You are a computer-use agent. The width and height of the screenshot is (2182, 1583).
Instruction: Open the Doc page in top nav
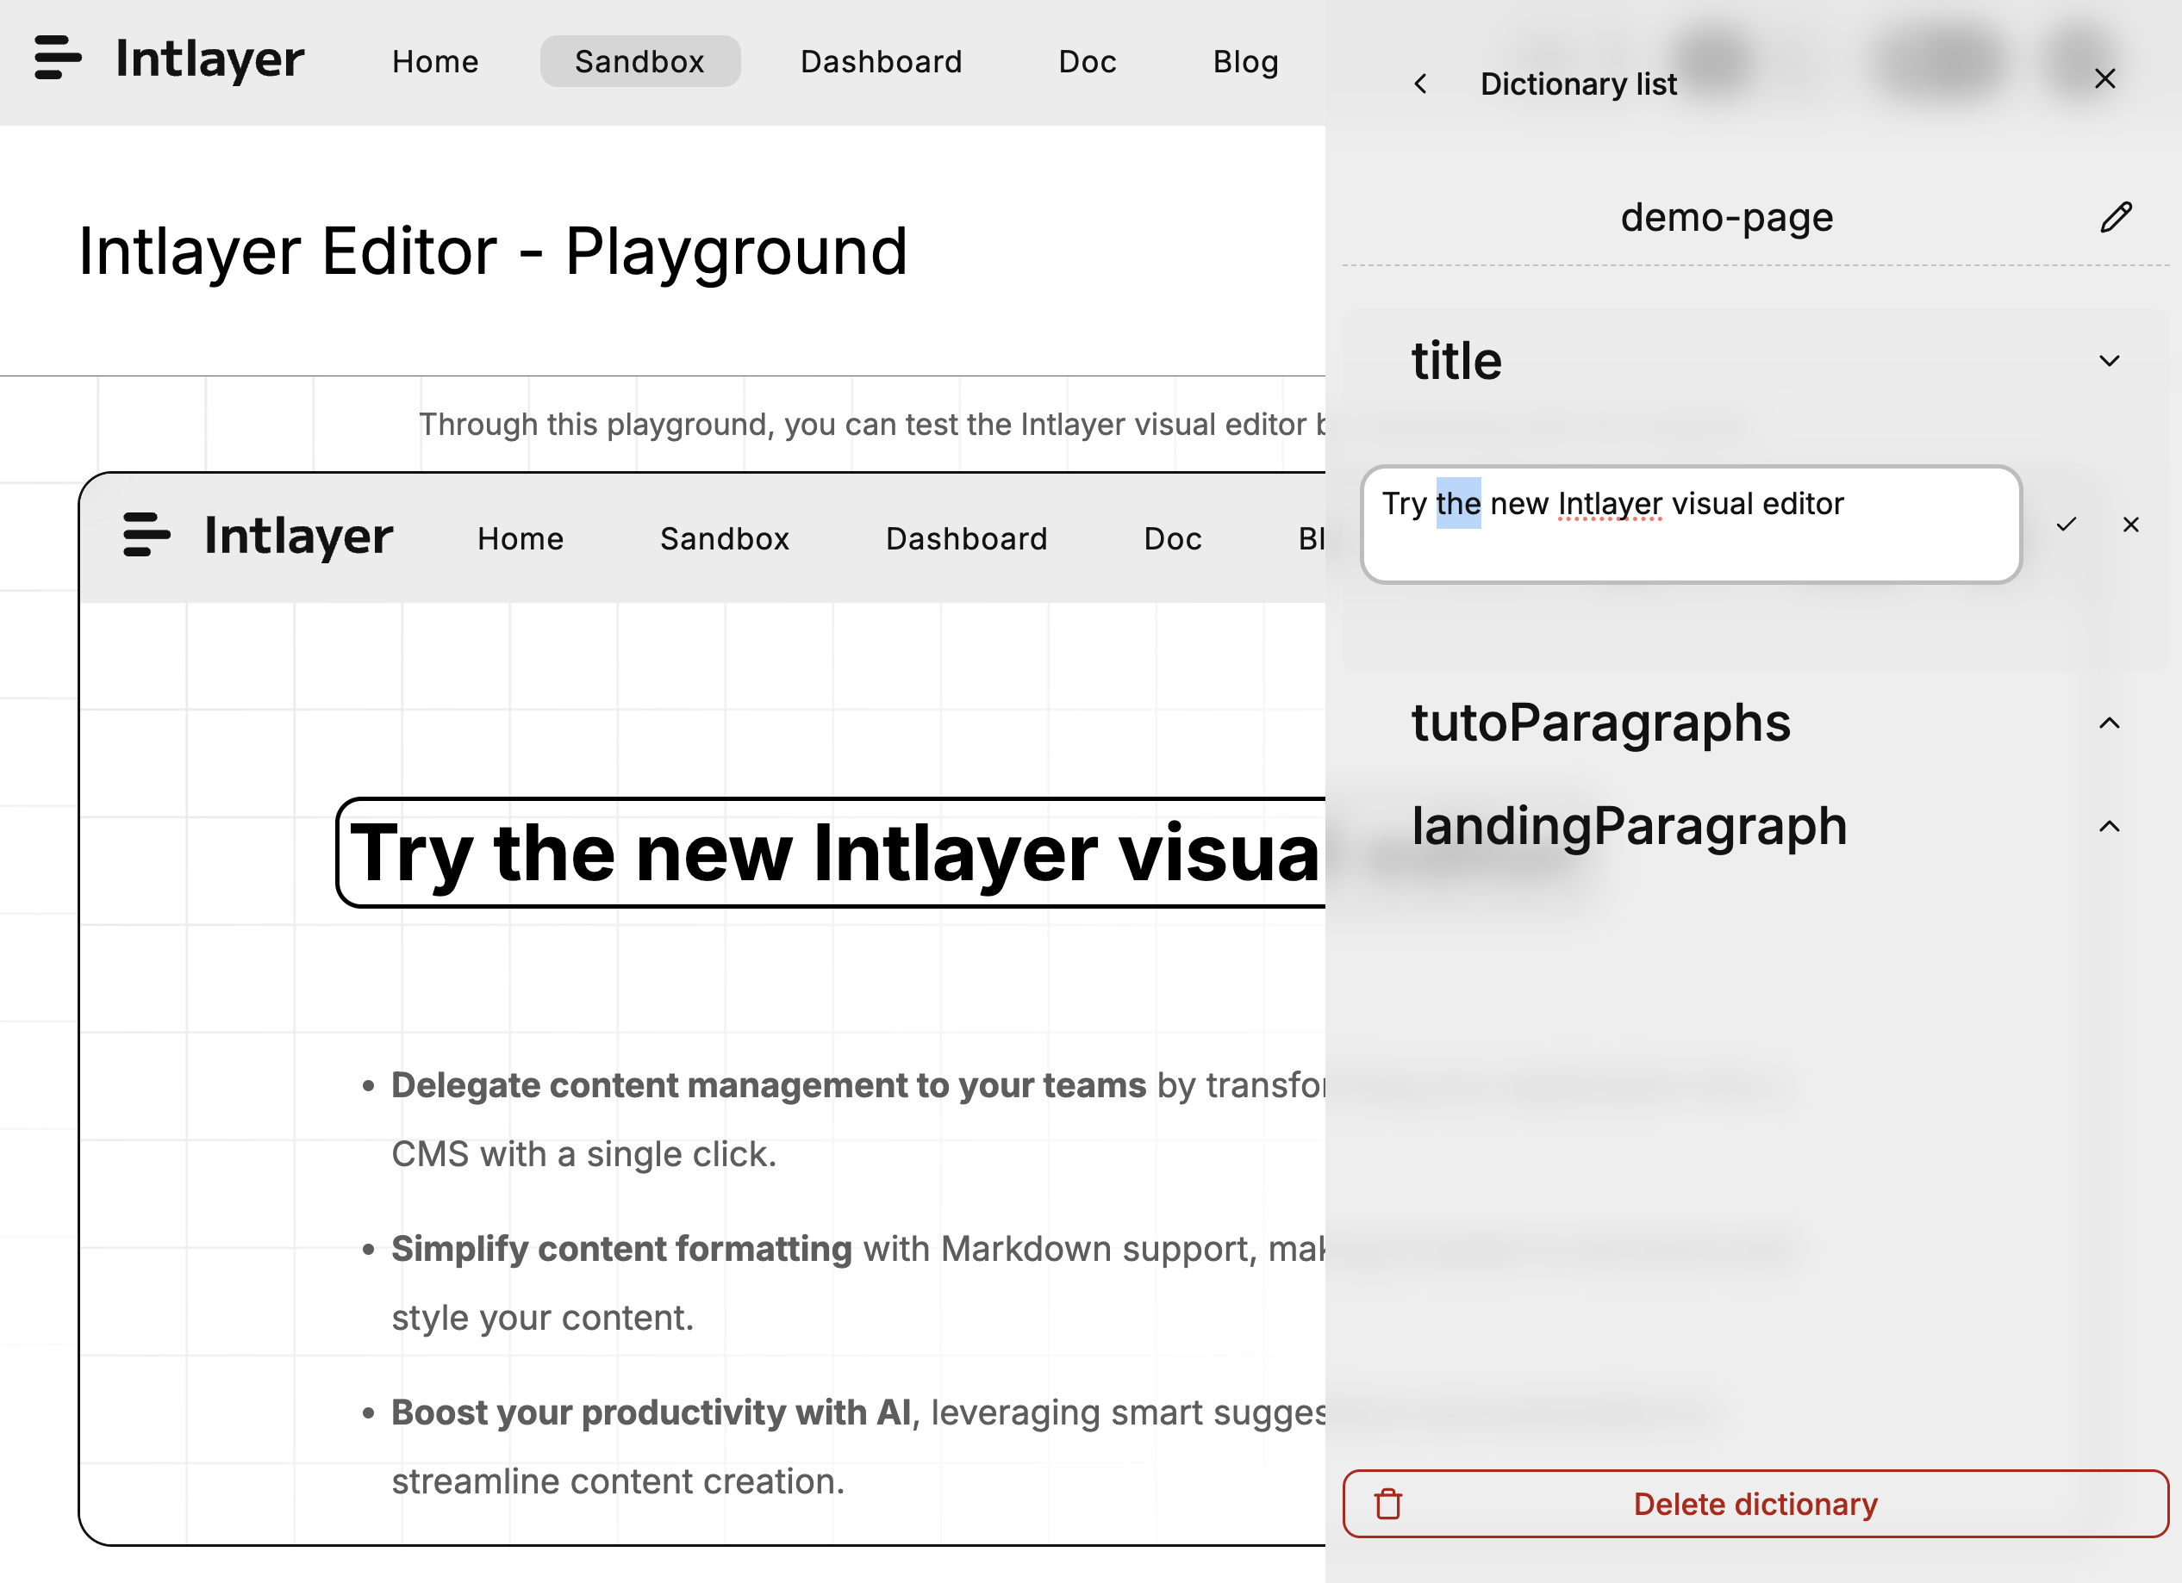click(x=1088, y=61)
